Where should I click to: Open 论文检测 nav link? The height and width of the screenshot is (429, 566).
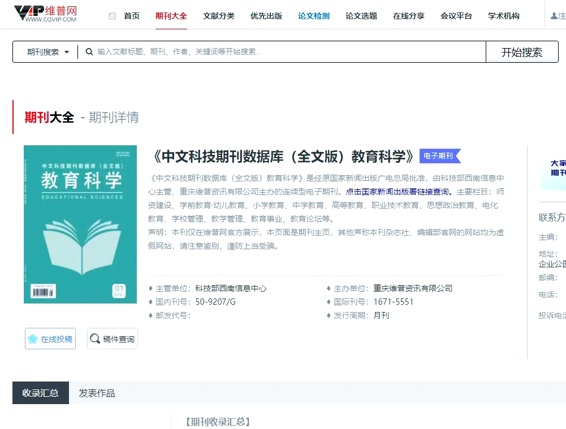click(314, 16)
